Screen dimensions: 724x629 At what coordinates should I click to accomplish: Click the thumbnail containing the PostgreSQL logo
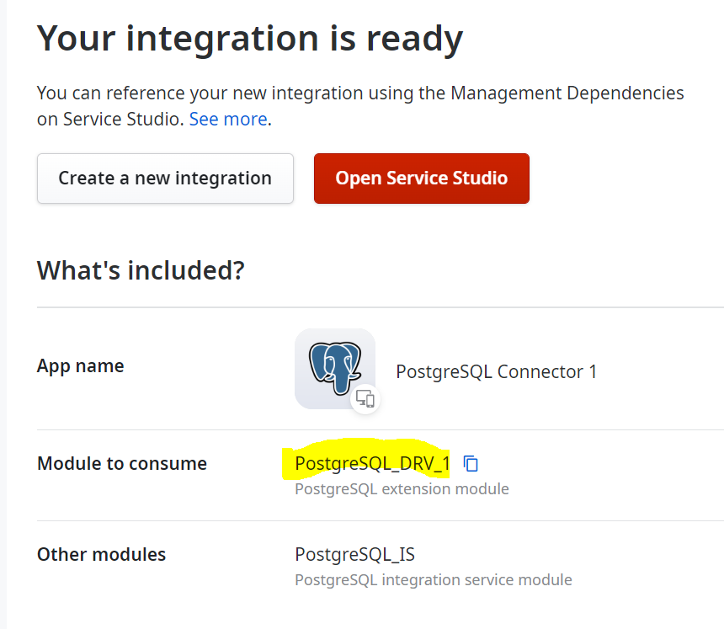334,368
